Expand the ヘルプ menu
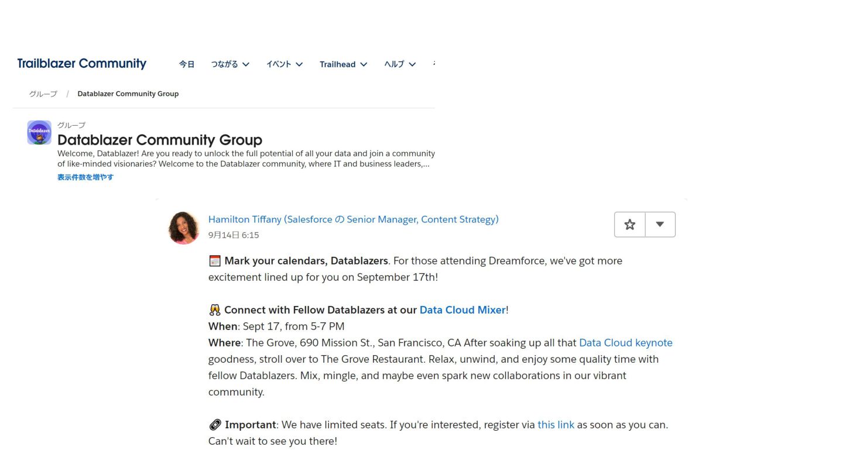The height and width of the screenshot is (474, 843). coord(400,64)
